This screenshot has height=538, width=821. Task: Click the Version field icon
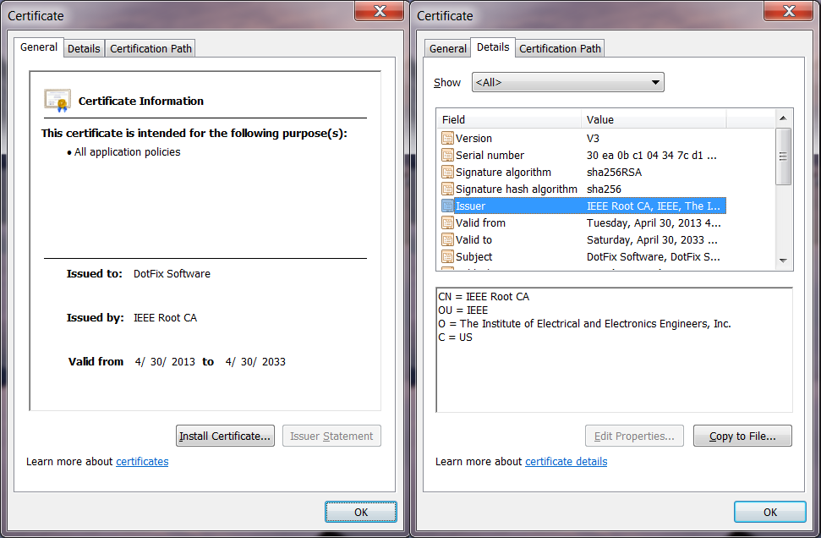click(x=447, y=138)
